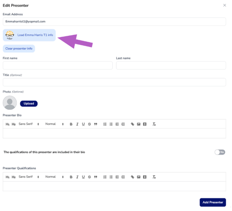Click the Add Presenter button
This screenshot has height=211, width=232.
pyautogui.click(x=213, y=202)
